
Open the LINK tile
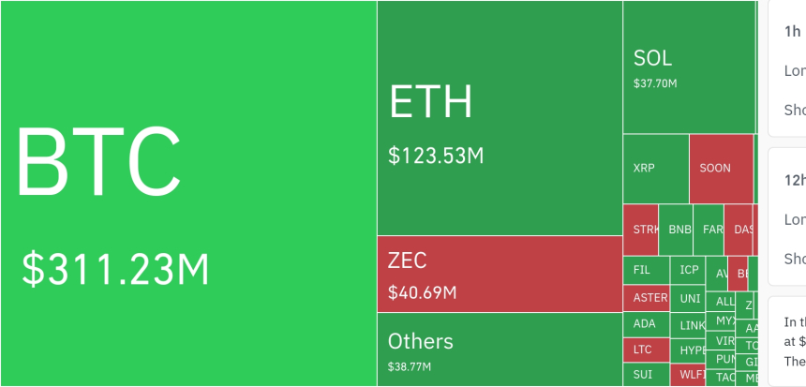pyautogui.click(x=691, y=325)
